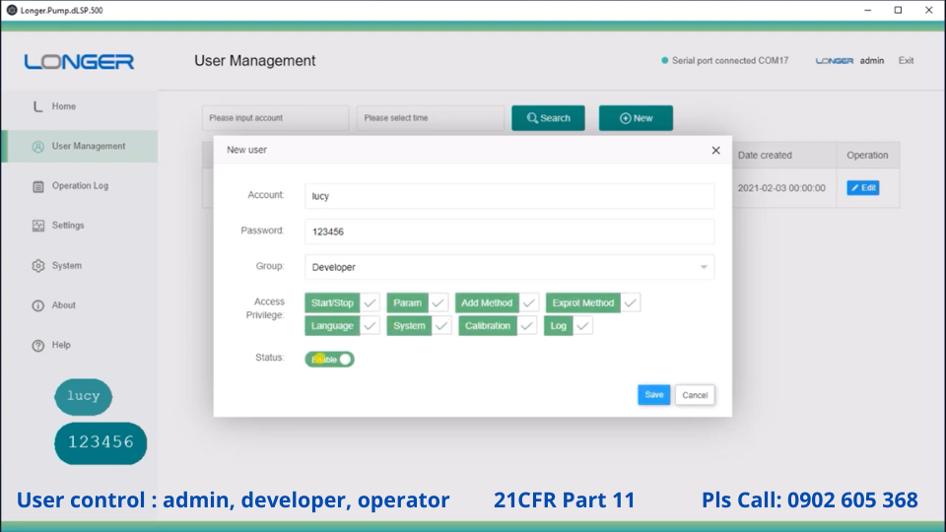Screen dimensions: 946x532
Task: Uncheck the Calibration access privilege
Action: point(527,326)
